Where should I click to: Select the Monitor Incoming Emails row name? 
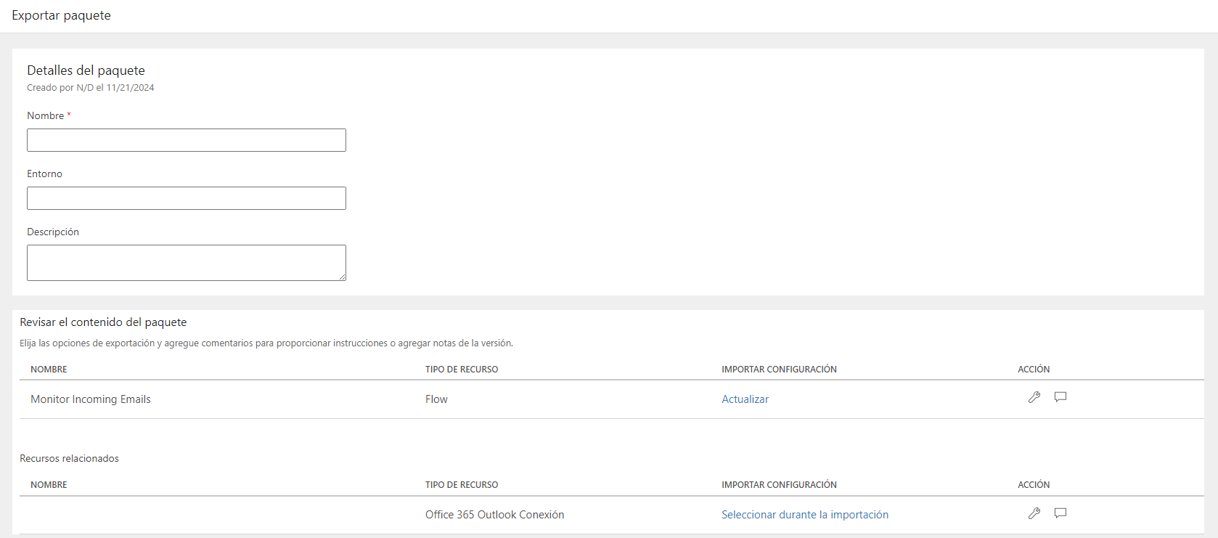[91, 399]
